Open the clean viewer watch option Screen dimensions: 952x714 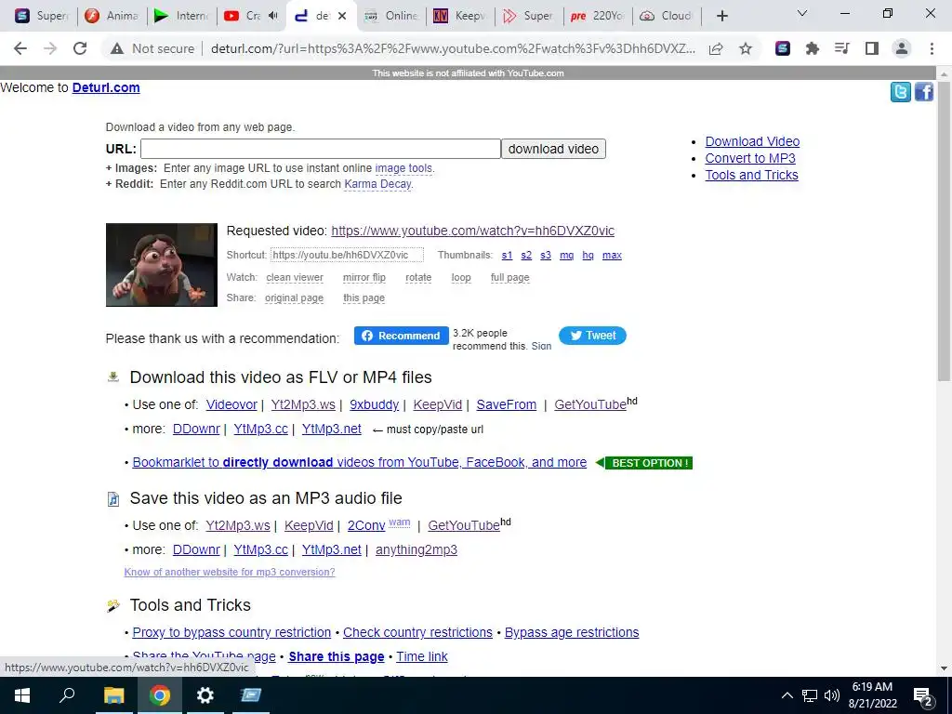(295, 277)
